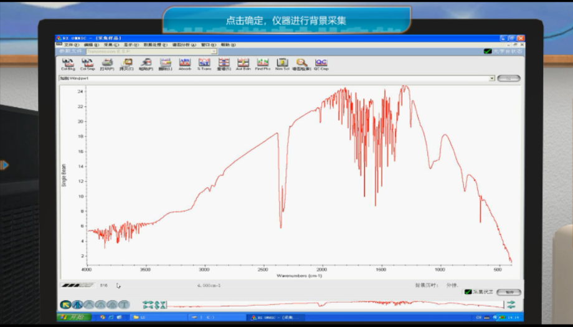Screen dimensions: 573x327
Task: Click the Aut Bsln baseline correction icon
Action: pyautogui.click(x=243, y=64)
